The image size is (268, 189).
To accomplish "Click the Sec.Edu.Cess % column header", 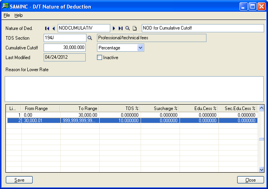I will coord(238,108).
